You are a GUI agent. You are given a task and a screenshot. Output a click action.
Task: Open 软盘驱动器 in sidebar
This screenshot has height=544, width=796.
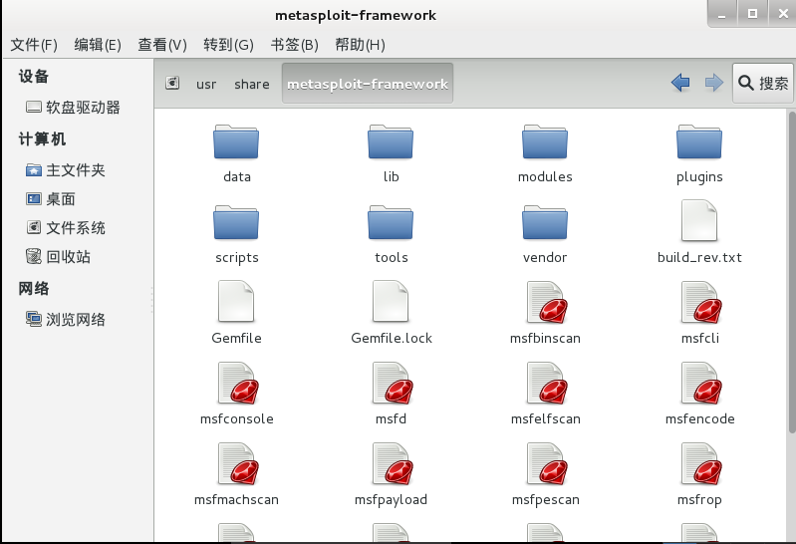click(73, 108)
